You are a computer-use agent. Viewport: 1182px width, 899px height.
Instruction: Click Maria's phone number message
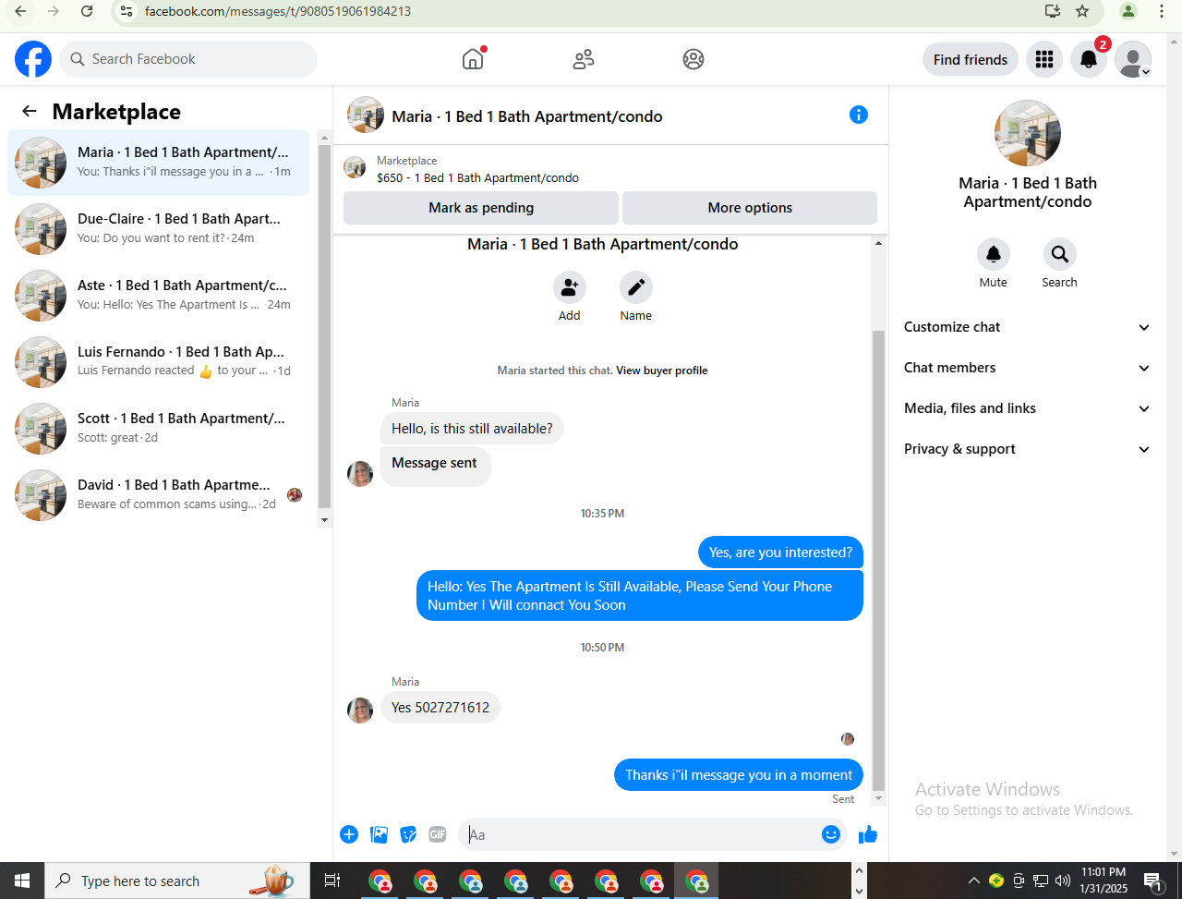(x=440, y=708)
